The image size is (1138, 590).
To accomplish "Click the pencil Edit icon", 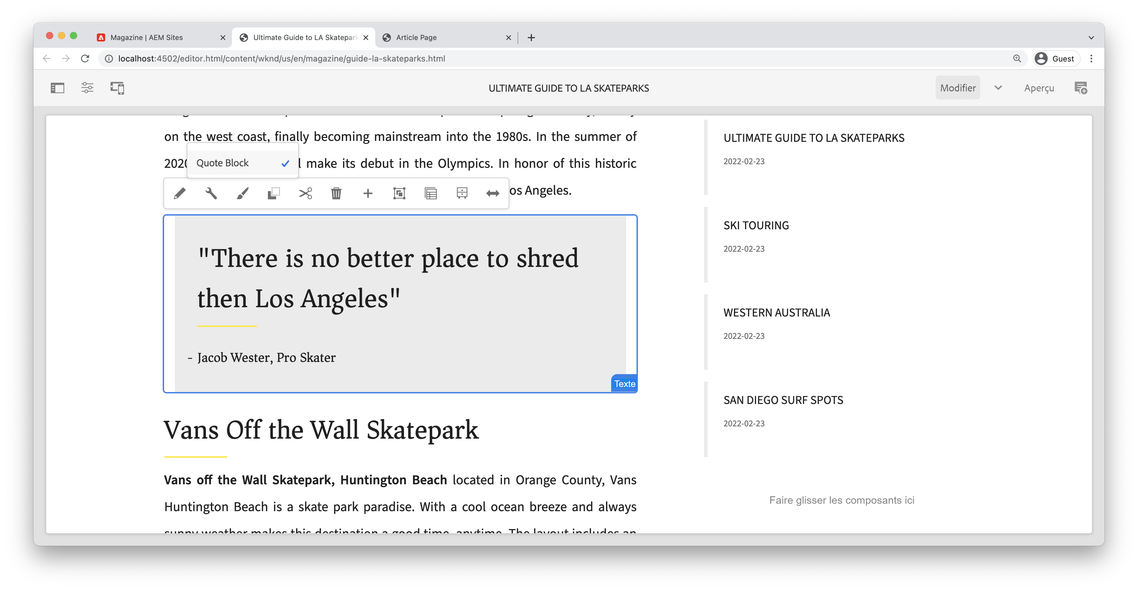I will click(x=179, y=193).
